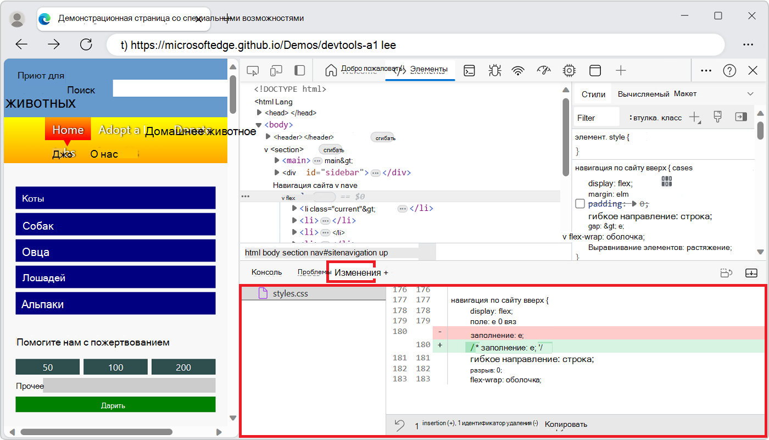Open flexbox editor icon next to display: flex
Viewport: 769px width, 440px height.
pyautogui.click(x=667, y=182)
